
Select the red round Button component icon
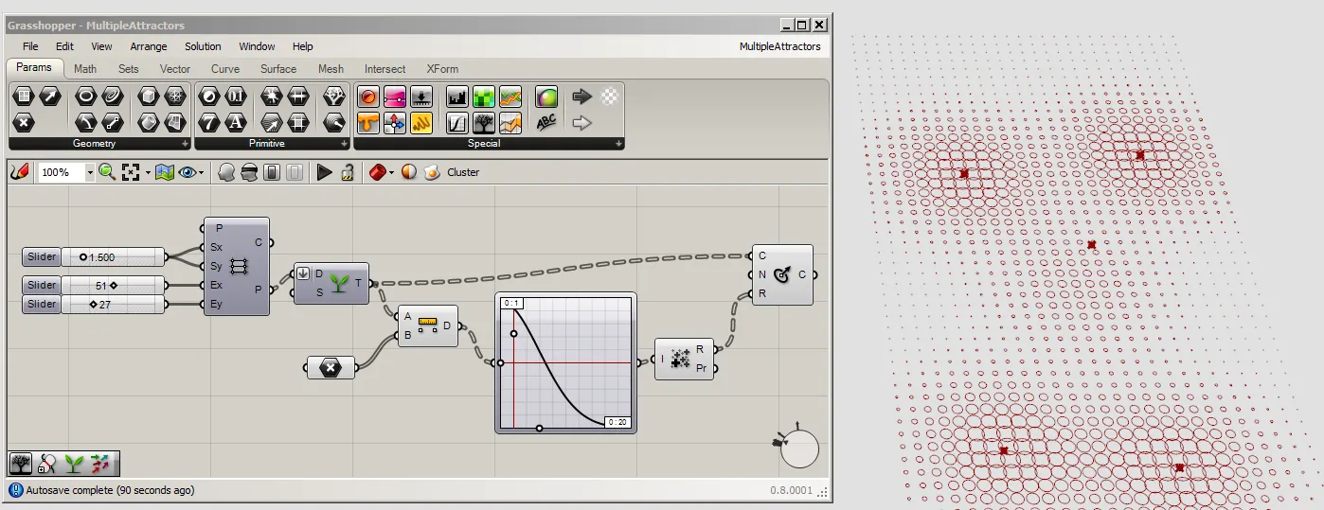pos(368,97)
